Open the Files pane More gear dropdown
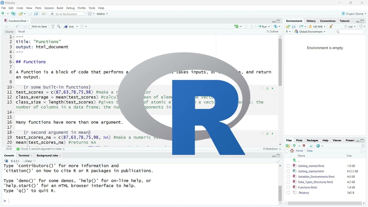This screenshot has height=207, width=368. (x=320, y=146)
